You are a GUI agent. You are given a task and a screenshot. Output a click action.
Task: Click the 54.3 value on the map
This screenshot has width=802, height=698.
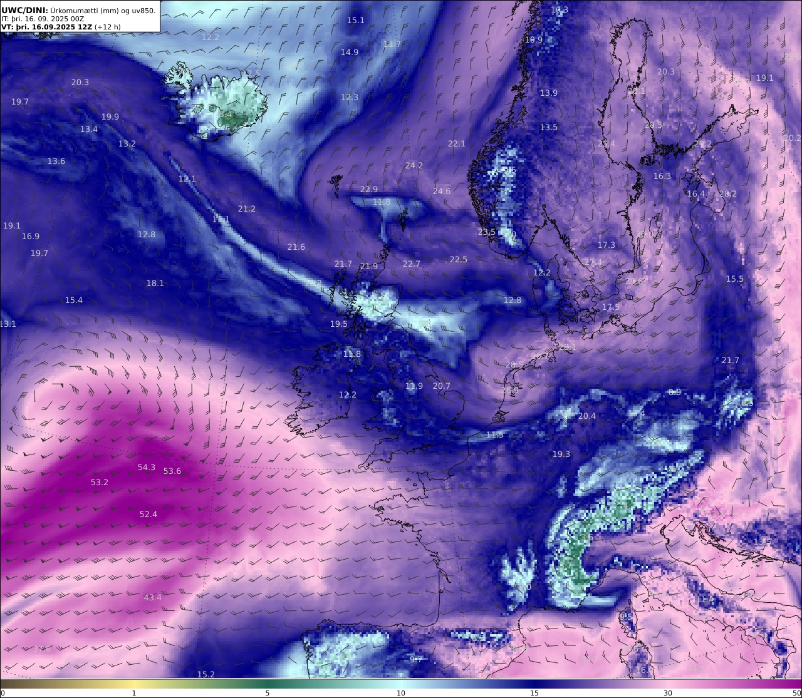(147, 468)
